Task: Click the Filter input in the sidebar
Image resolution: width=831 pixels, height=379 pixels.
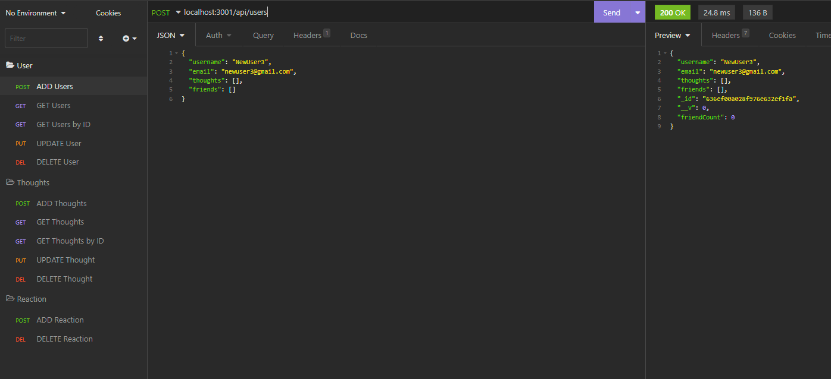Action: coord(46,37)
